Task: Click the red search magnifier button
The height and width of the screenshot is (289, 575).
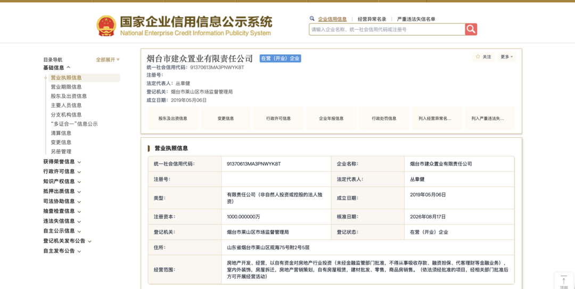Action: click(x=471, y=29)
